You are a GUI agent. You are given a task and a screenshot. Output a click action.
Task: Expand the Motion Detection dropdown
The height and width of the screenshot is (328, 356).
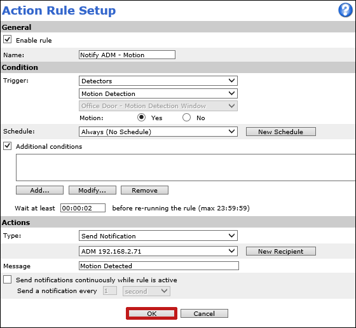click(158, 93)
